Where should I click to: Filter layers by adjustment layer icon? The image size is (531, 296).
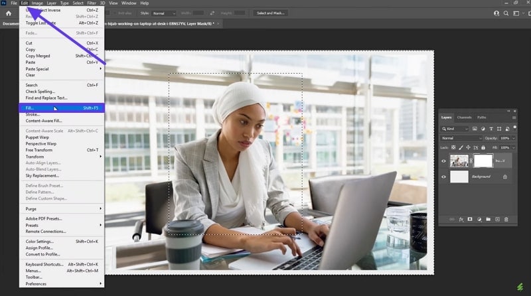click(483, 129)
